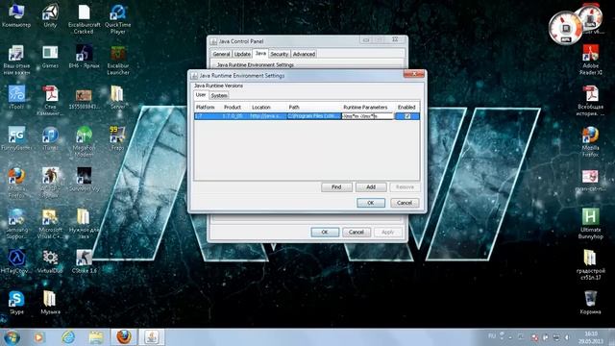The height and width of the screenshot is (346, 615).
Task: Cancel the Runtime Environment Settings dialog
Action: coord(405,203)
